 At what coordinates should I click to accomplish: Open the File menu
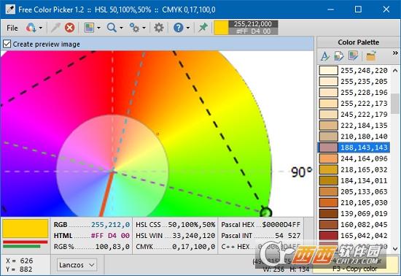(x=12, y=28)
